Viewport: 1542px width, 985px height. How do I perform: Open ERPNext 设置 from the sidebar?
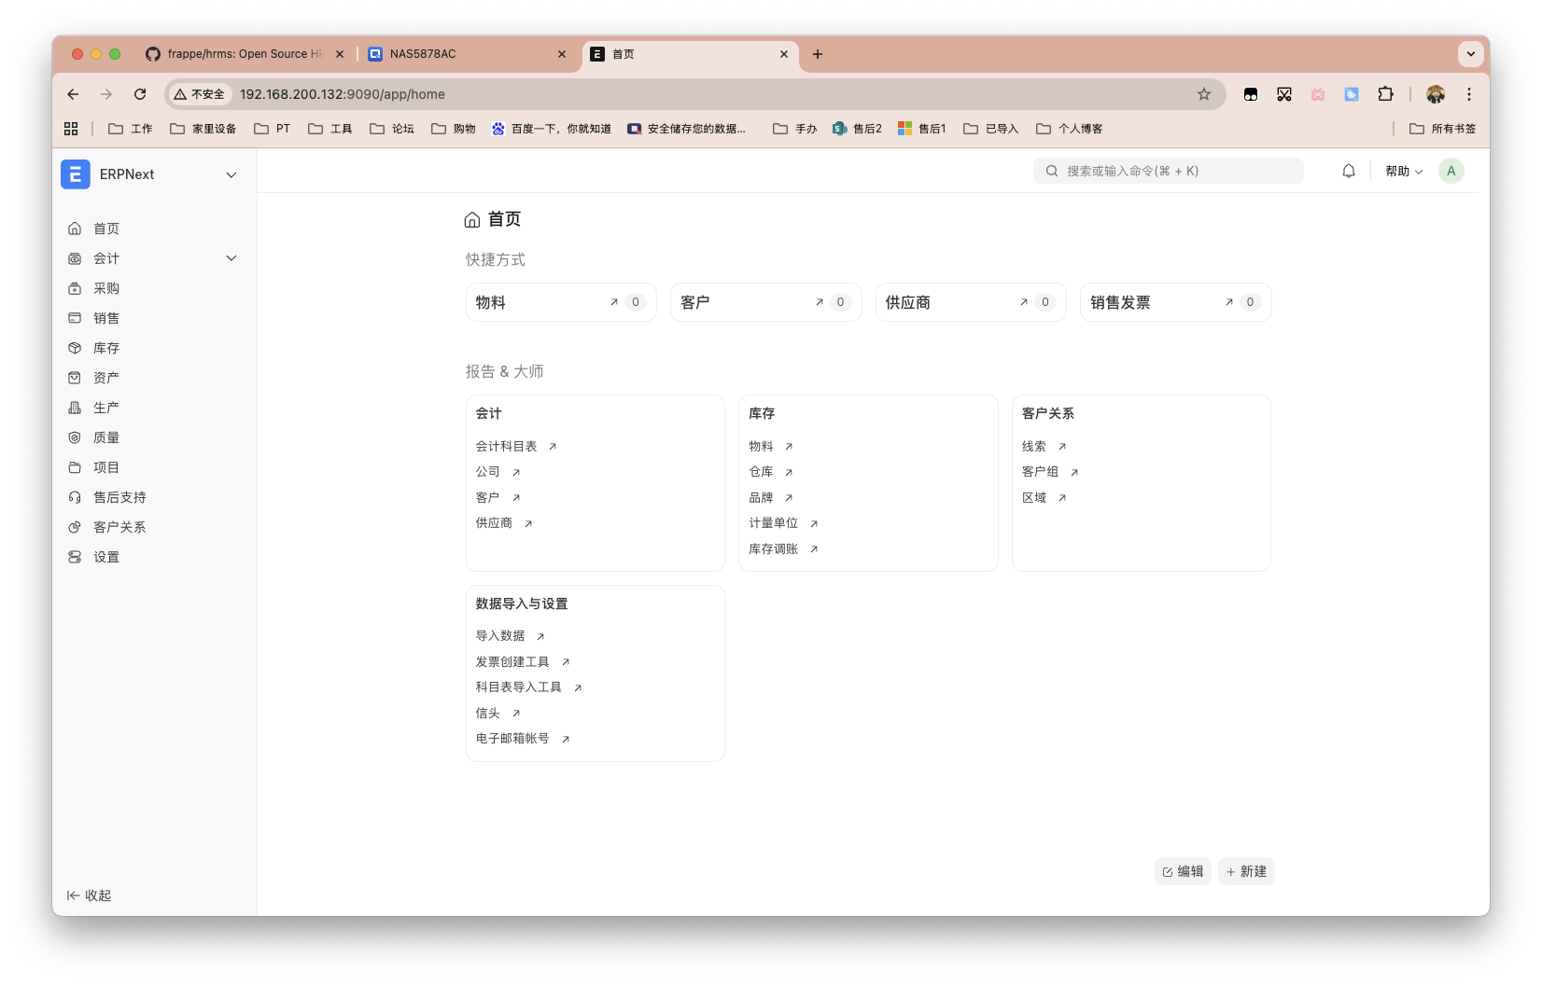105,557
